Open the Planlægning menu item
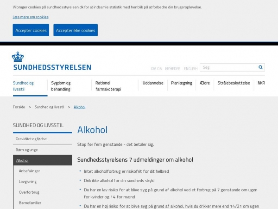Image resolution: width=278 pixels, height=209 pixels. [x=182, y=83]
